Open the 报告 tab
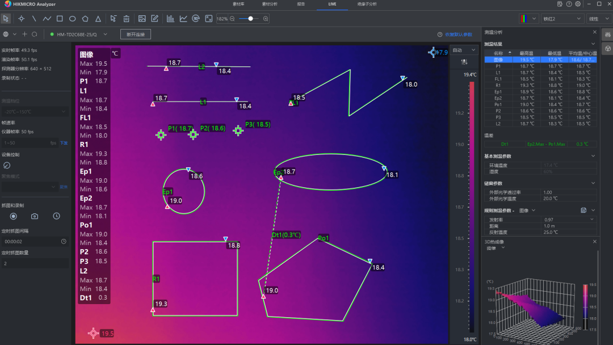This screenshot has width=613, height=345. (x=300, y=4)
